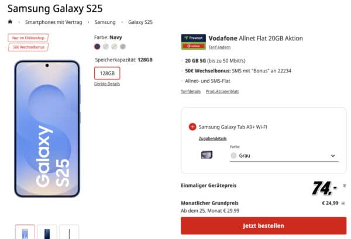The image size is (351, 239).
Task: Click the info icon next to the 74 device price
Action: pyautogui.click(x=344, y=186)
